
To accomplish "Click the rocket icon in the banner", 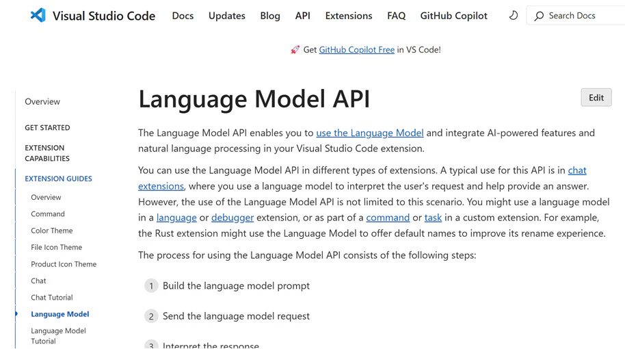I will pyautogui.click(x=295, y=50).
